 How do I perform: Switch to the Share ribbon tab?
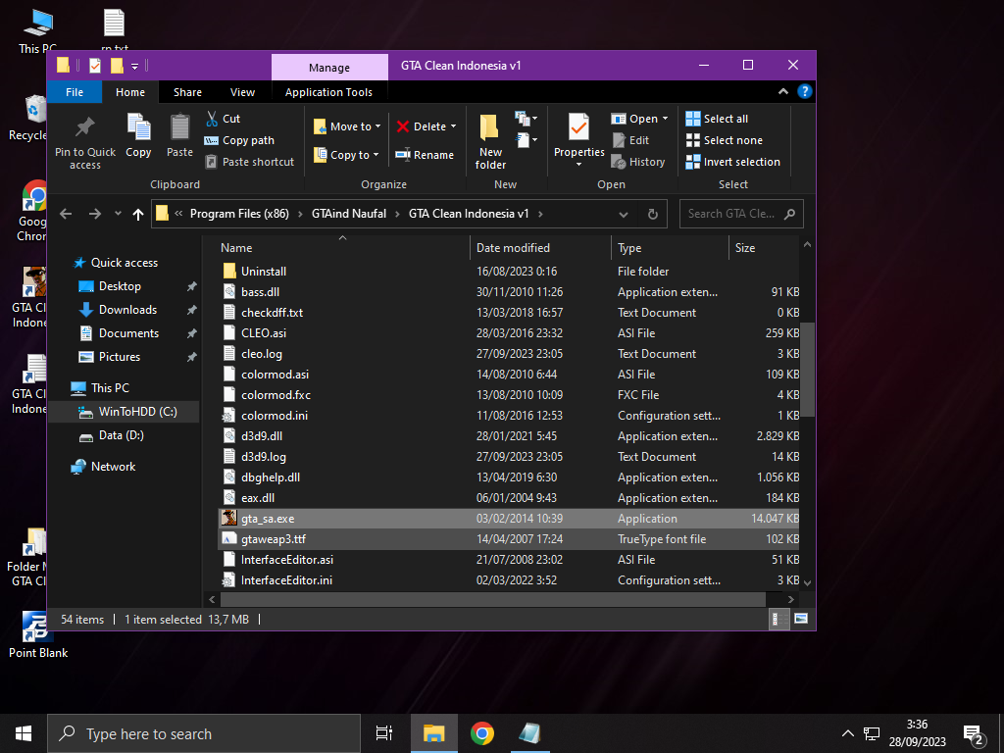click(x=187, y=92)
